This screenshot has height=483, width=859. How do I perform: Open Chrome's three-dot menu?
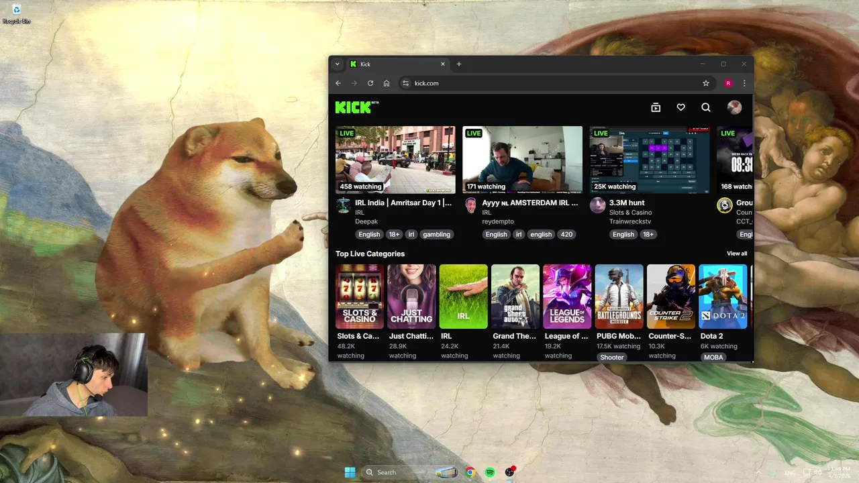[744, 83]
